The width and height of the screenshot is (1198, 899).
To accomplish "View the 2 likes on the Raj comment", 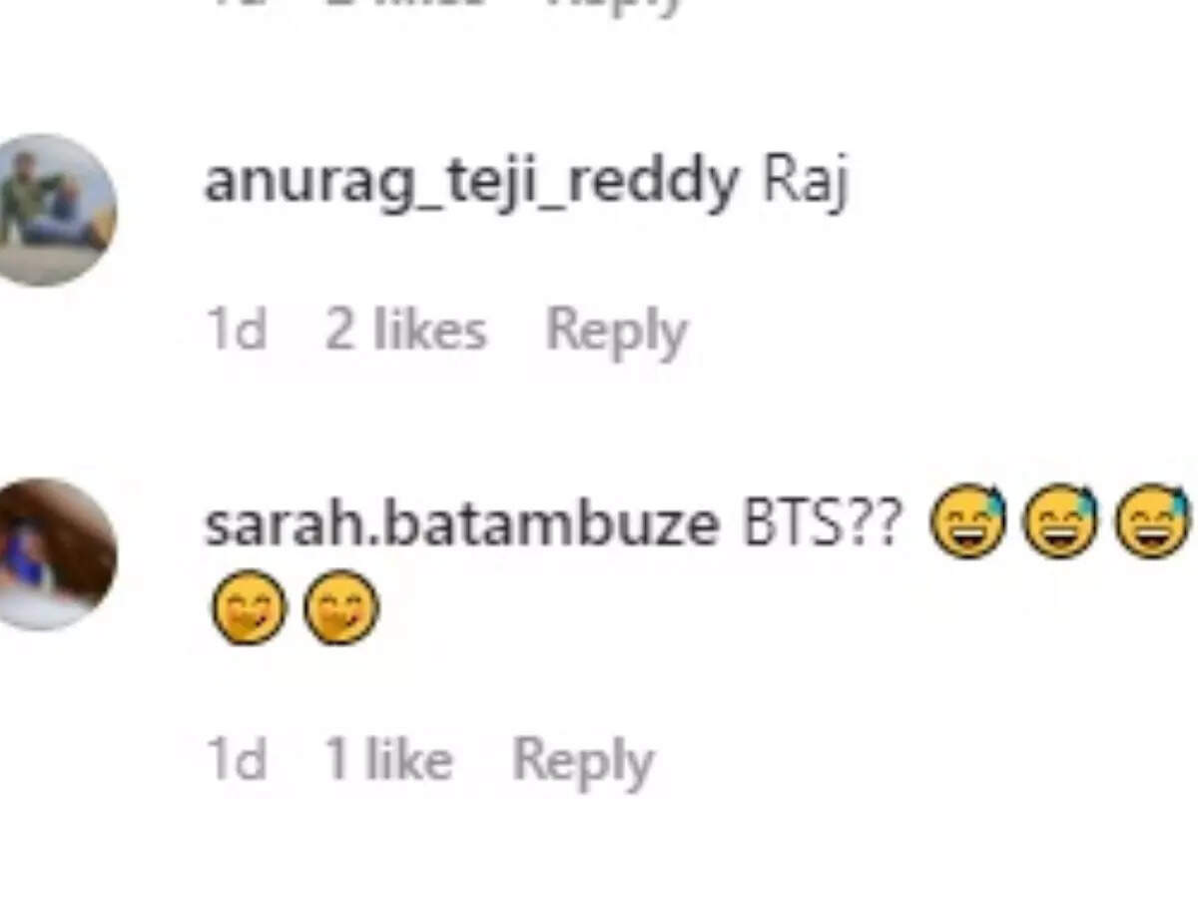I will coord(405,330).
